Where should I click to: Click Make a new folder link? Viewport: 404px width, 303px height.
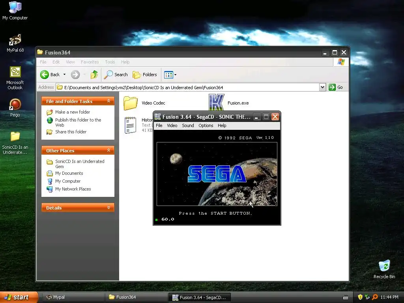pyautogui.click(x=73, y=112)
